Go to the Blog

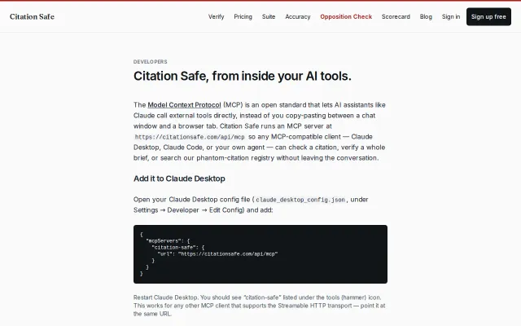coord(426,16)
